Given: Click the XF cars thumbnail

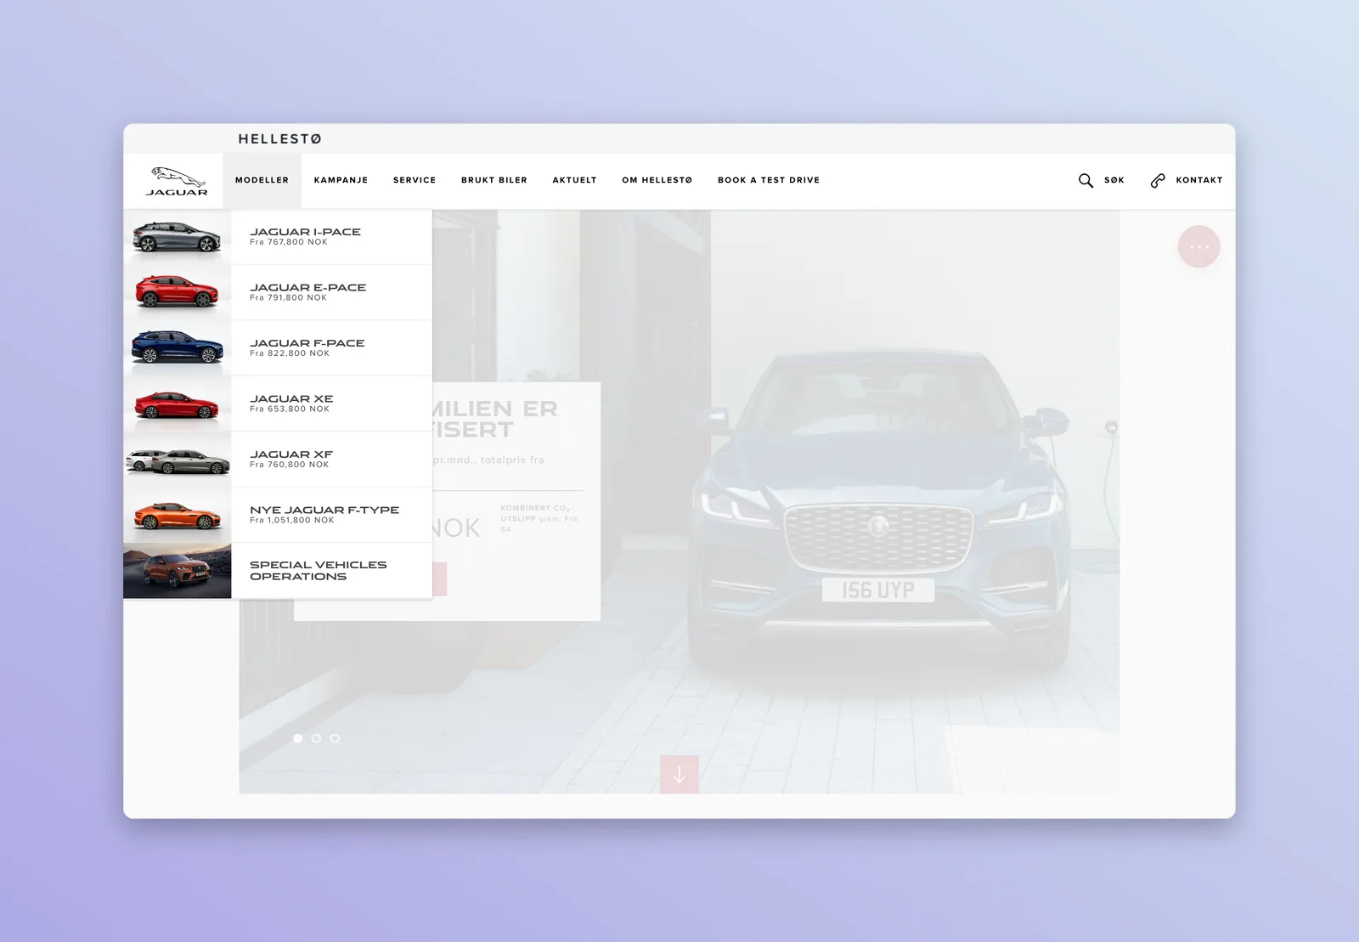Looking at the screenshot, I should click(x=177, y=460).
